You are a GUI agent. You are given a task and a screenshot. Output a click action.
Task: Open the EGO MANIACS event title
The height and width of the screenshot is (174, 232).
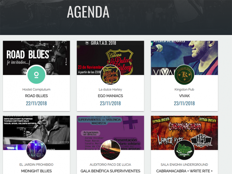(110, 96)
